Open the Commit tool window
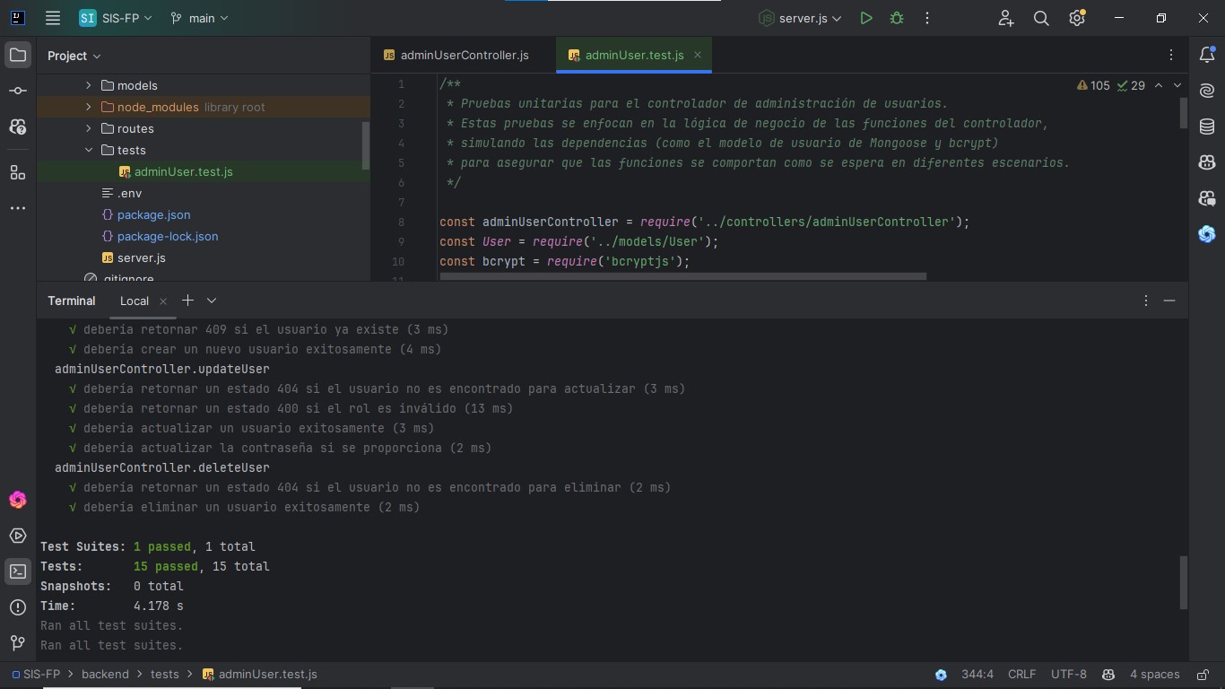 (18, 92)
